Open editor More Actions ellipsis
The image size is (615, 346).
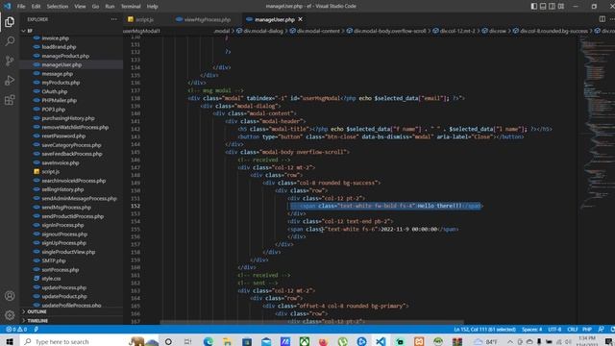coord(612,19)
